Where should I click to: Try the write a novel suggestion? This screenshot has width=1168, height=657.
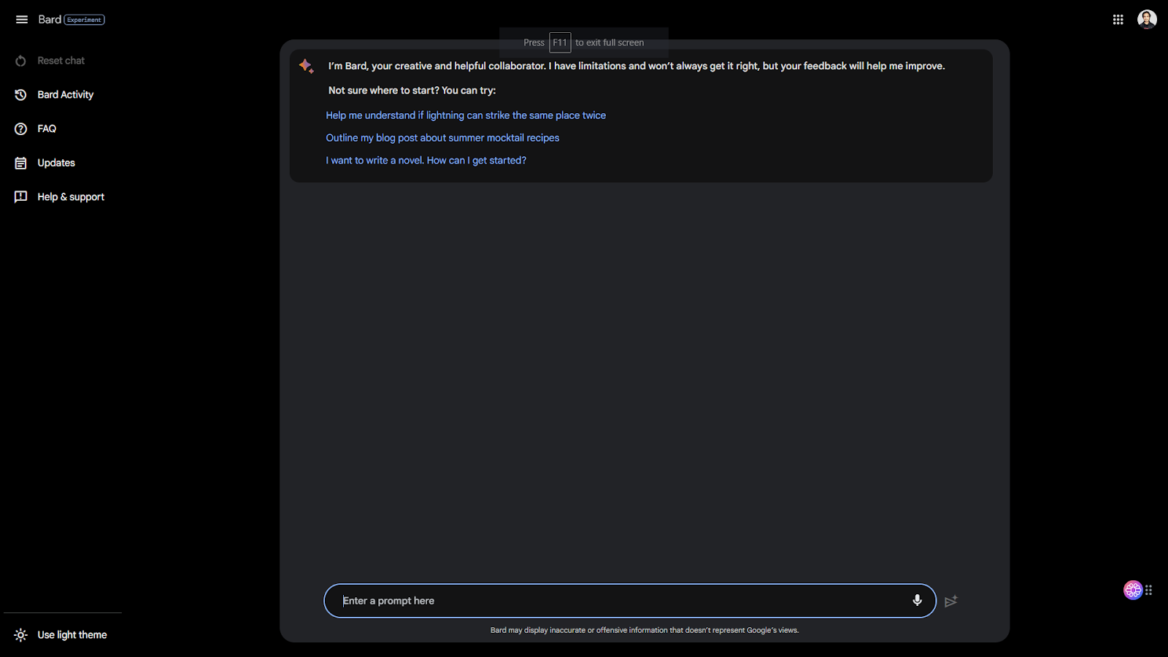point(426,161)
